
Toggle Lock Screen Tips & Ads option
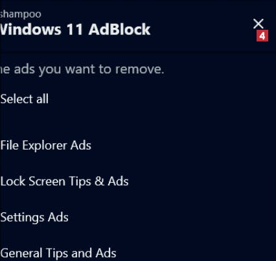pos(64,181)
